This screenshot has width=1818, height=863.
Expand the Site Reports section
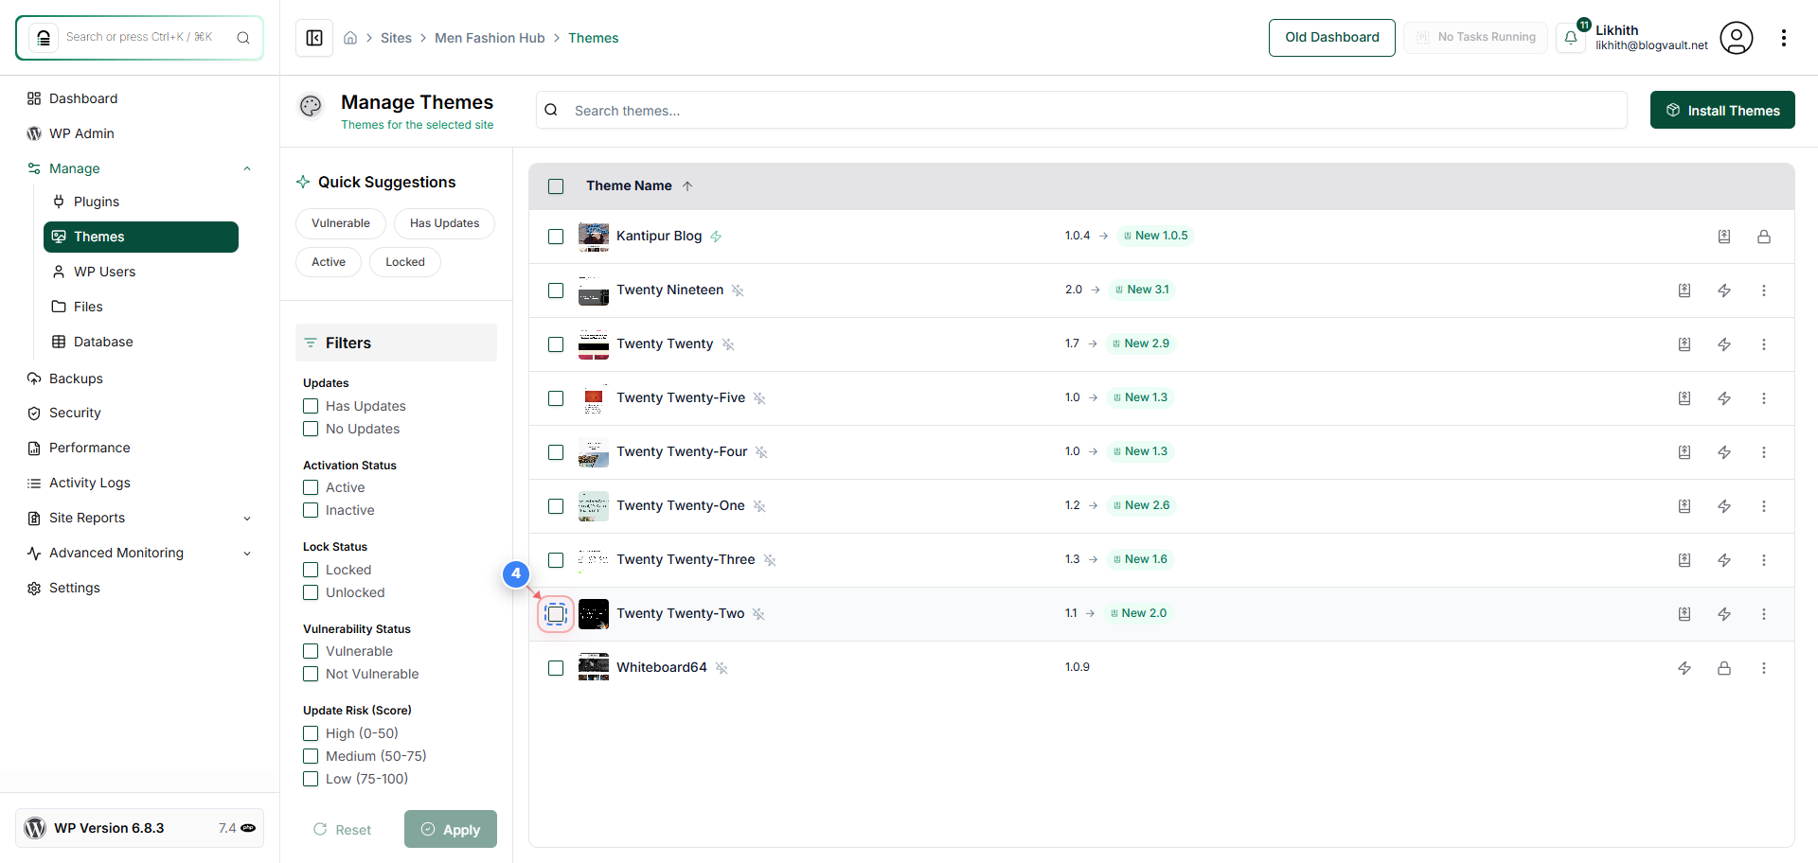click(x=247, y=518)
